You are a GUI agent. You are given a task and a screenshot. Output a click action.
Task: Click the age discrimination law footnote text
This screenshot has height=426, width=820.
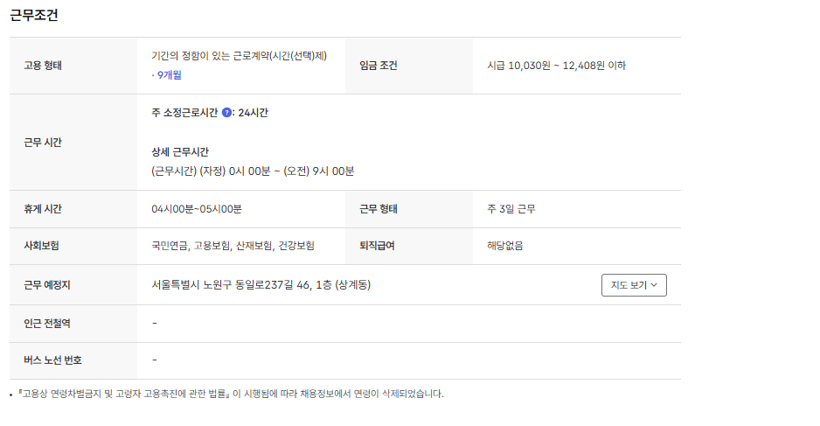point(231,394)
